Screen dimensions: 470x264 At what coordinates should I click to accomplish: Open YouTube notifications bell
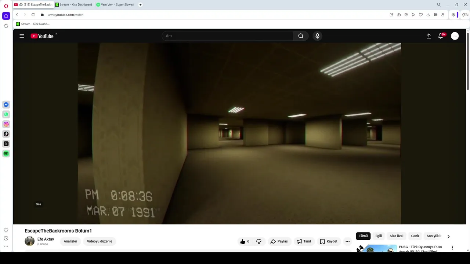pos(441,36)
